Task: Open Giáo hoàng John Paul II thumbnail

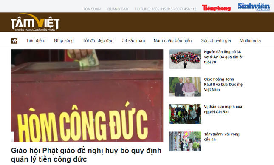Action: (185, 87)
